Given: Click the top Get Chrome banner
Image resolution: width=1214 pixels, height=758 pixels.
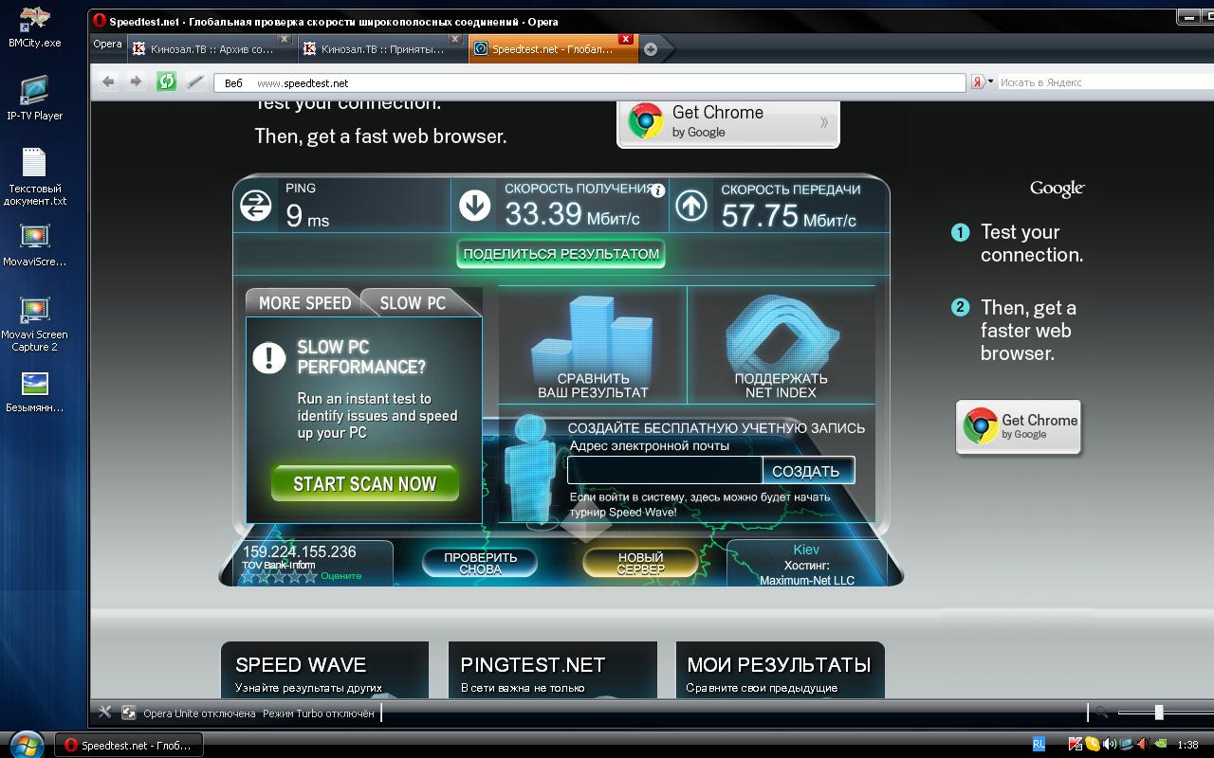Looking at the screenshot, I should [x=728, y=123].
